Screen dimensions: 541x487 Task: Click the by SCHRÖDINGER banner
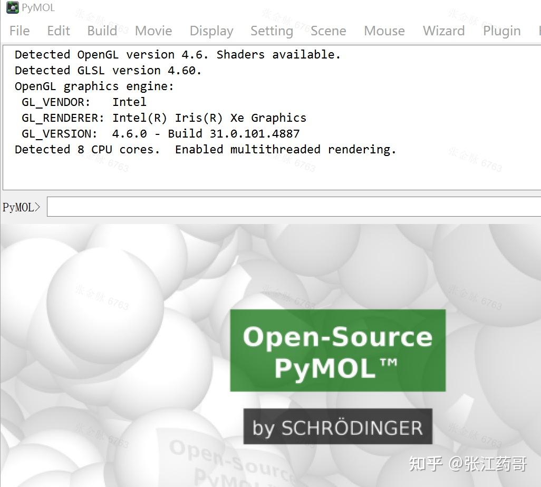(x=338, y=426)
